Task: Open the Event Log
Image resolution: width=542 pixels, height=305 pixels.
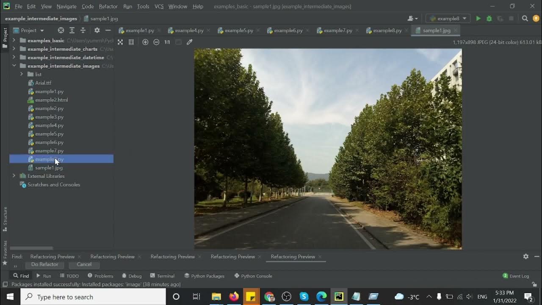Action: (x=516, y=276)
